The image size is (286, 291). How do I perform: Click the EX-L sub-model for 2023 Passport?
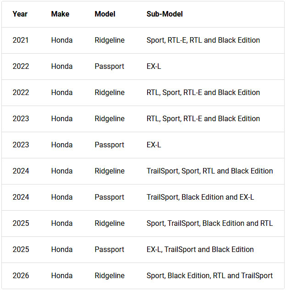[154, 145]
